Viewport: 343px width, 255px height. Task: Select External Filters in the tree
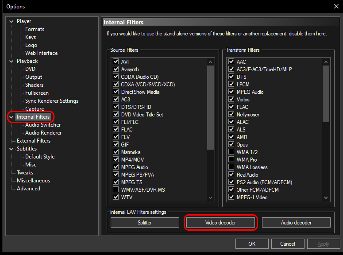(x=34, y=141)
